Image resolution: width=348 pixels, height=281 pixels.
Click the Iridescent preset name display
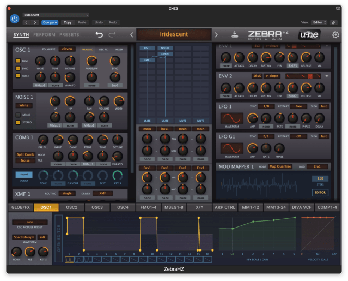(x=174, y=34)
